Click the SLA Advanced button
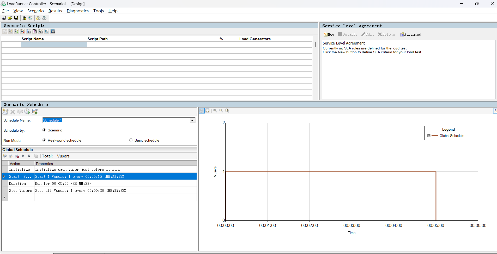This screenshot has width=497, height=254. (410, 34)
